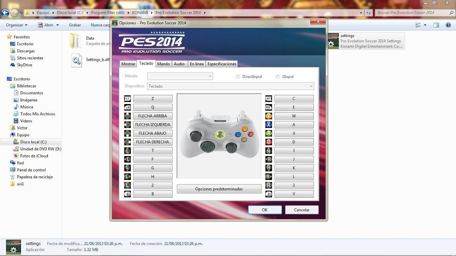Click the D-pad icon beside FLECHA DERECHA

128,142
